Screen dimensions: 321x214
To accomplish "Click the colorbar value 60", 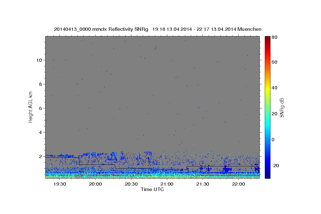I will pyautogui.click(x=274, y=62).
